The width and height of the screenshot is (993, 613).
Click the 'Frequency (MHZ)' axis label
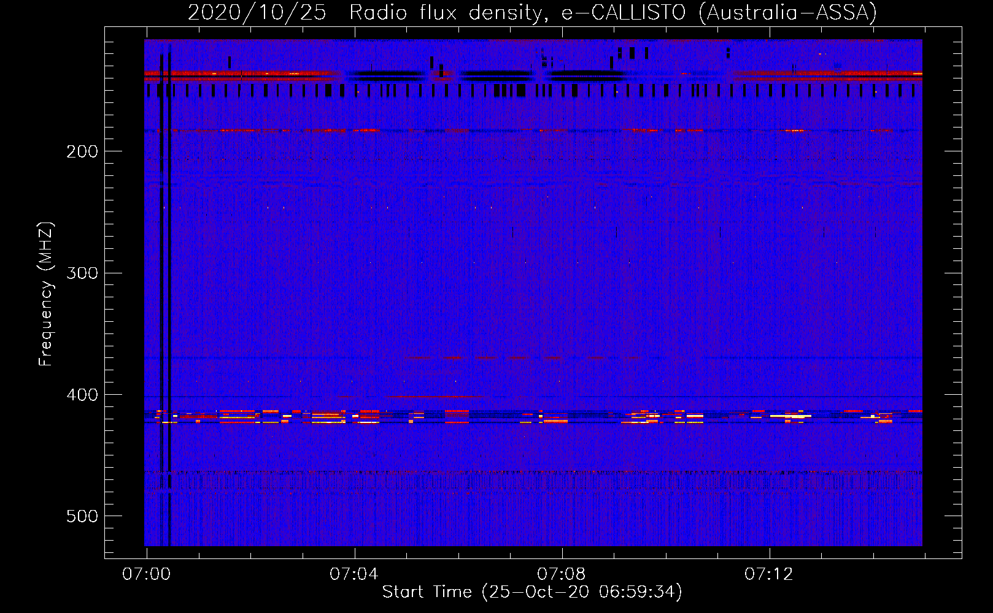tap(46, 294)
